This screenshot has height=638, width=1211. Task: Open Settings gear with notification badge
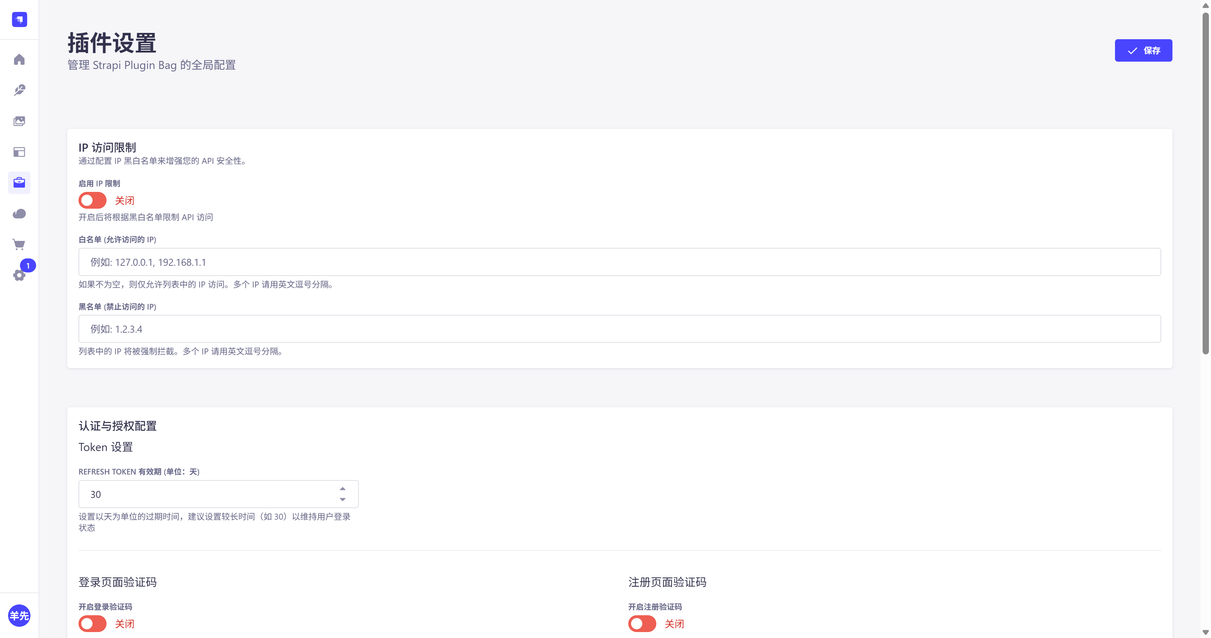point(19,275)
